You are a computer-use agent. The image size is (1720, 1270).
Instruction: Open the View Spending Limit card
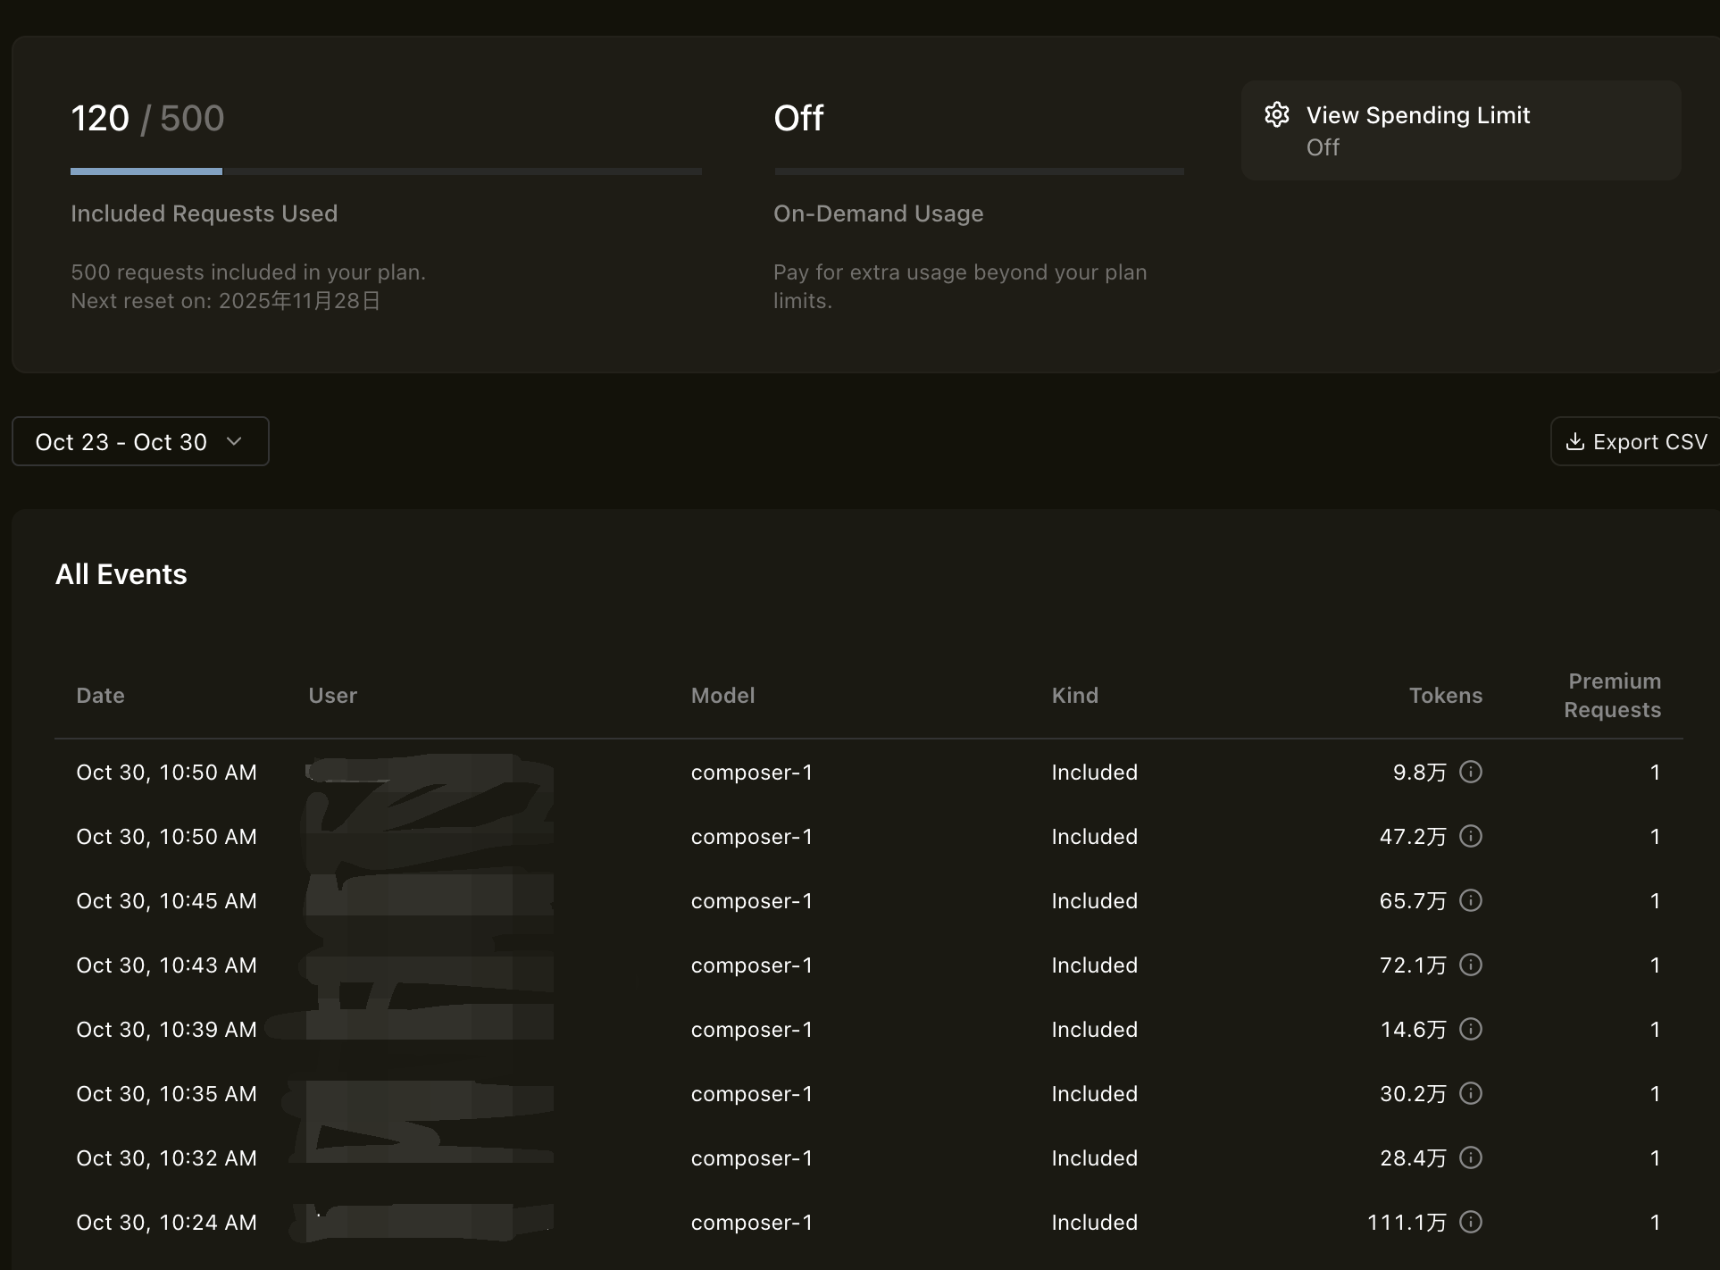[x=1461, y=130]
